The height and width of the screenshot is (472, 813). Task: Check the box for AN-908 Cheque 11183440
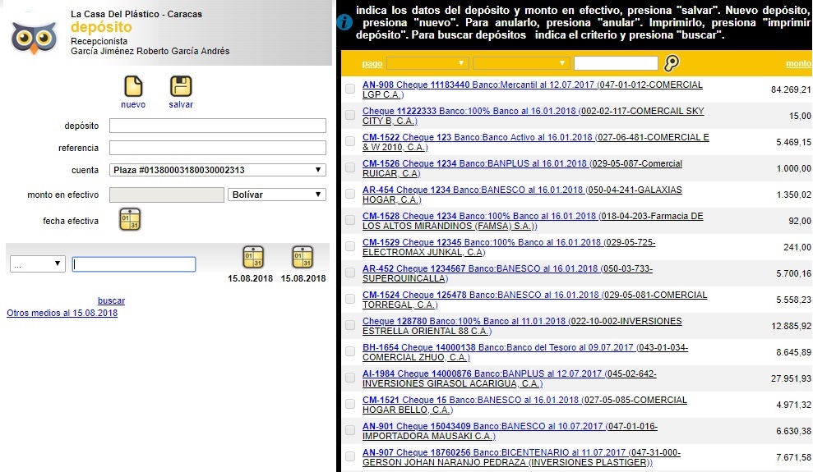coord(350,89)
